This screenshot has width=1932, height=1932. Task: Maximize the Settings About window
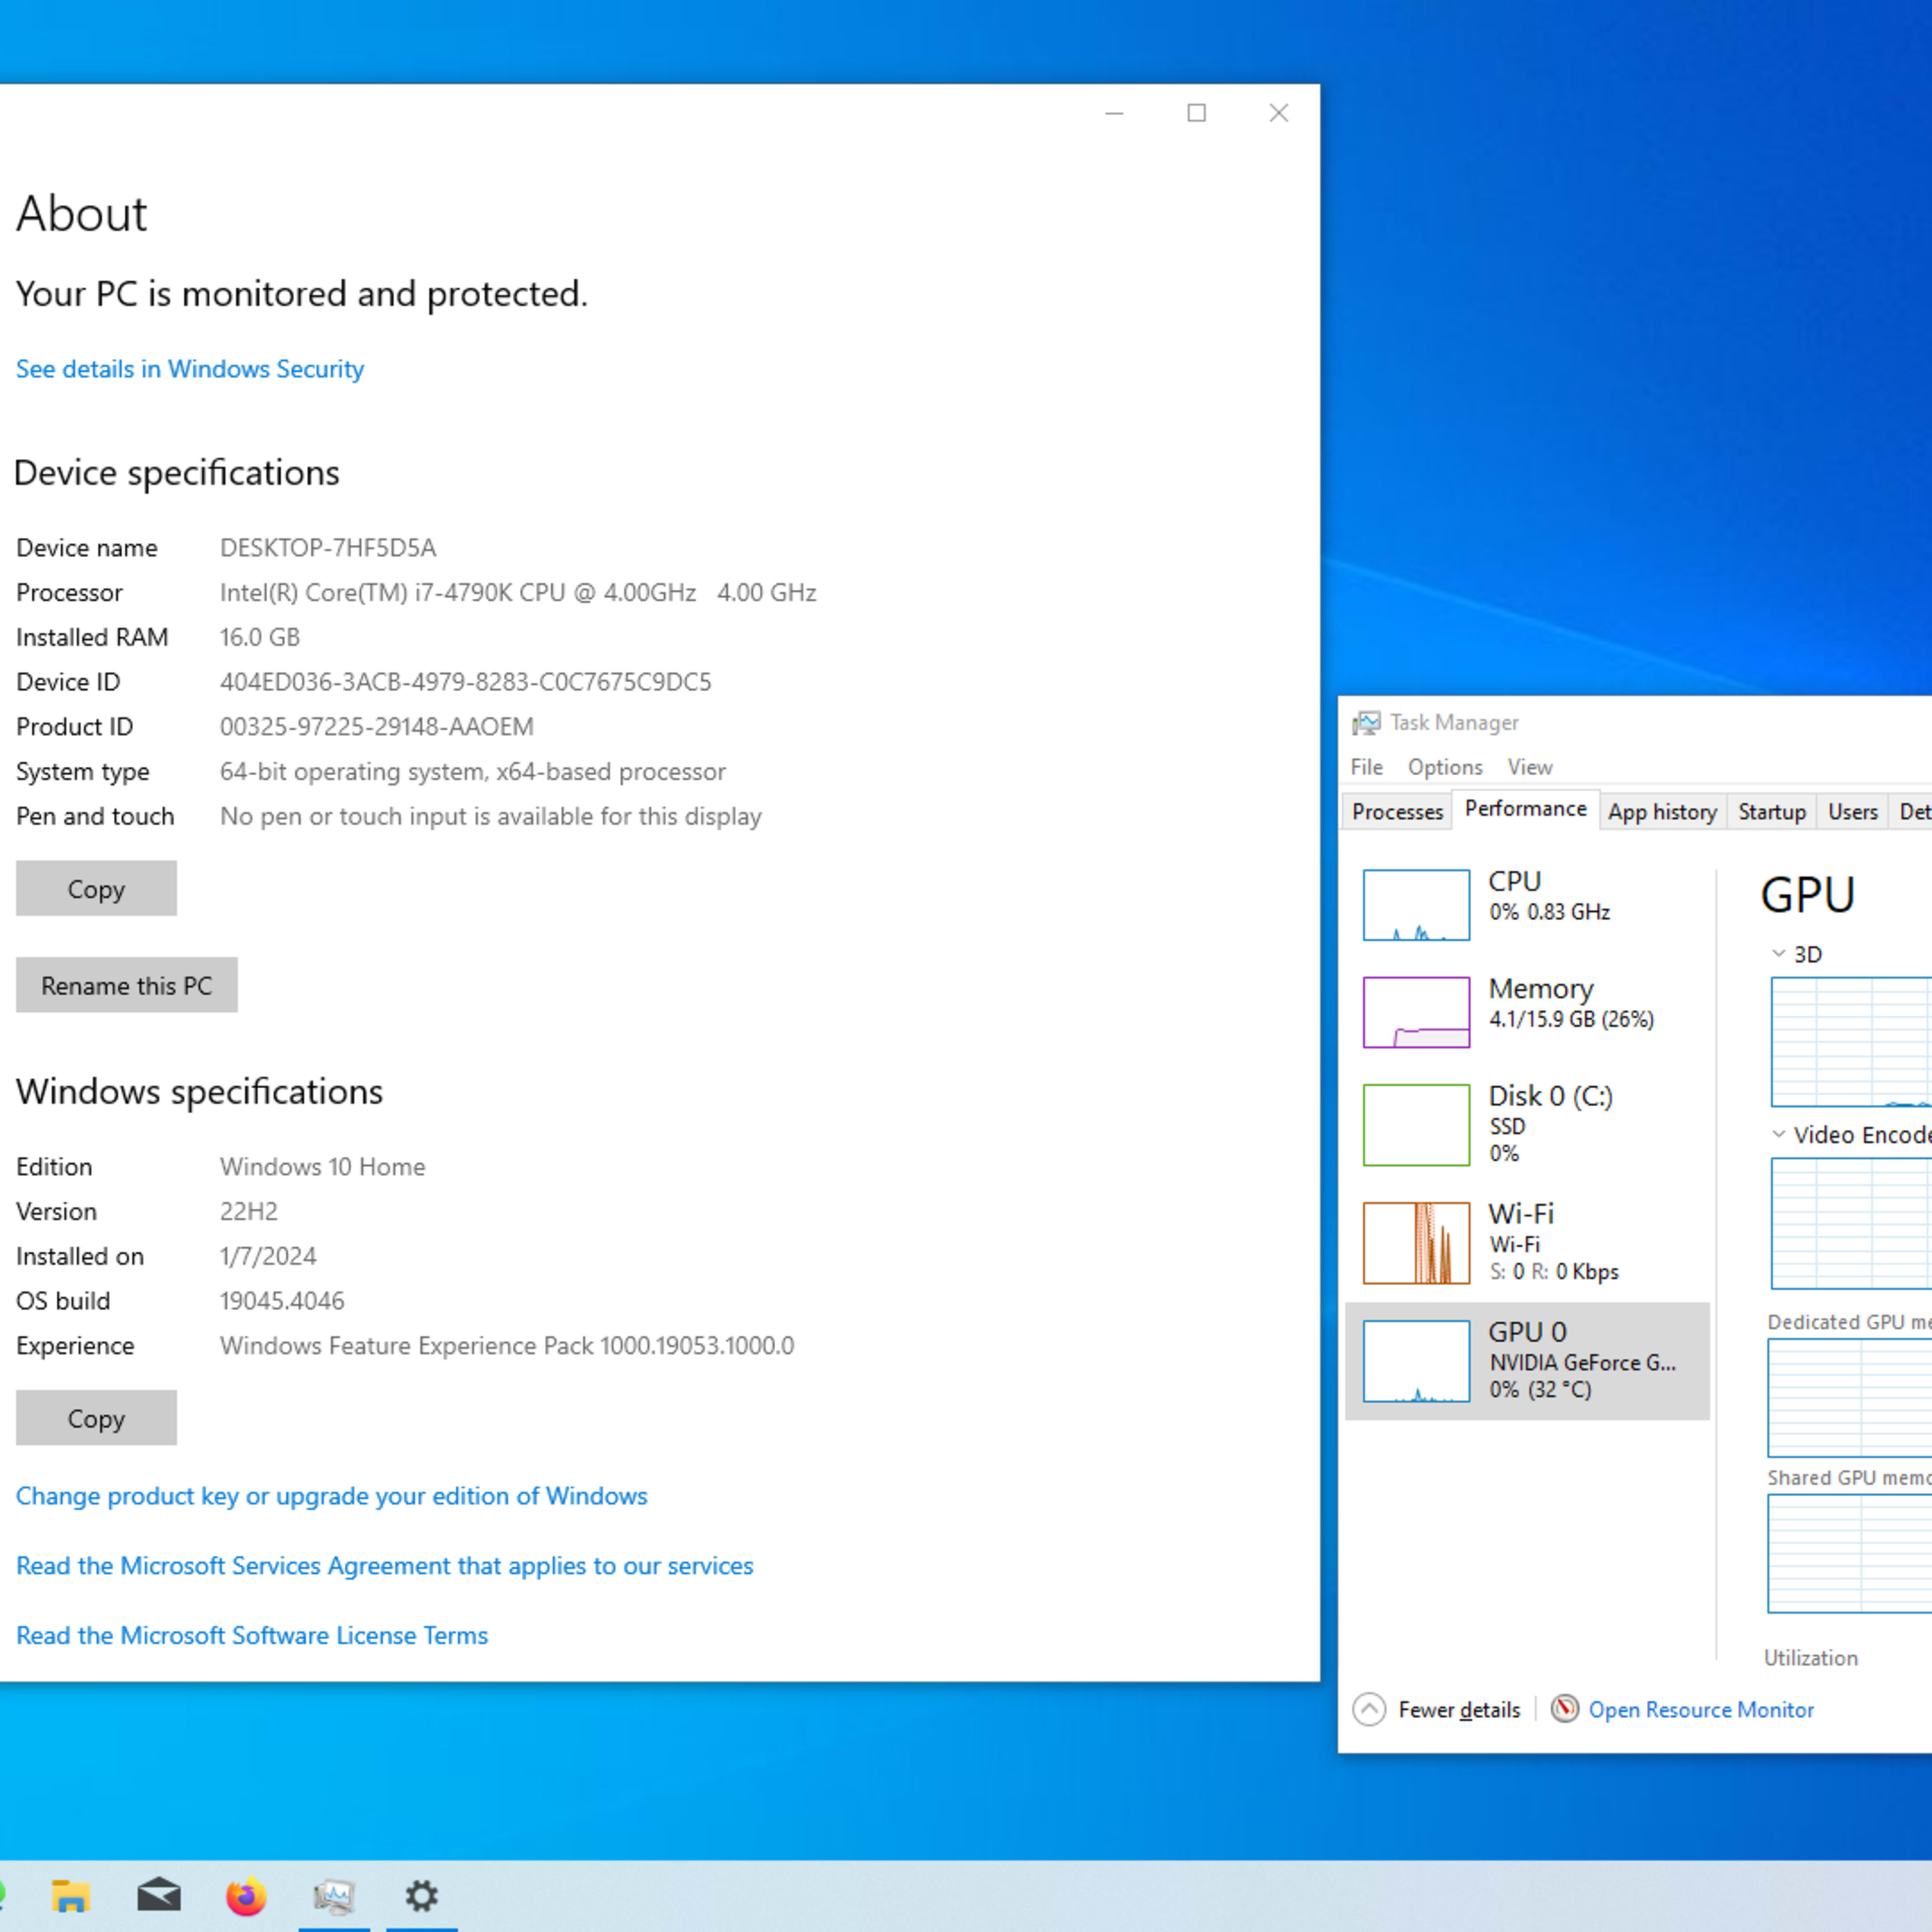(x=1196, y=113)
